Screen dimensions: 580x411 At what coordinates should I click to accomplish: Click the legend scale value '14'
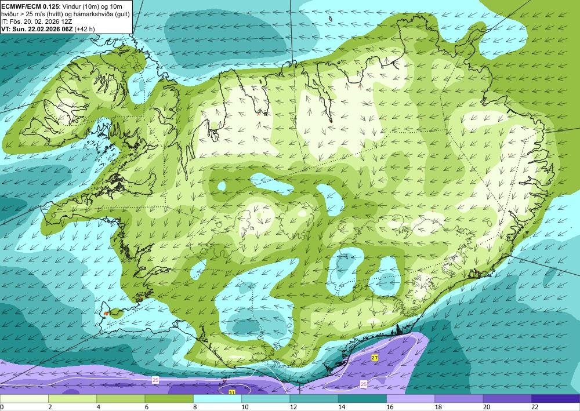342,407
